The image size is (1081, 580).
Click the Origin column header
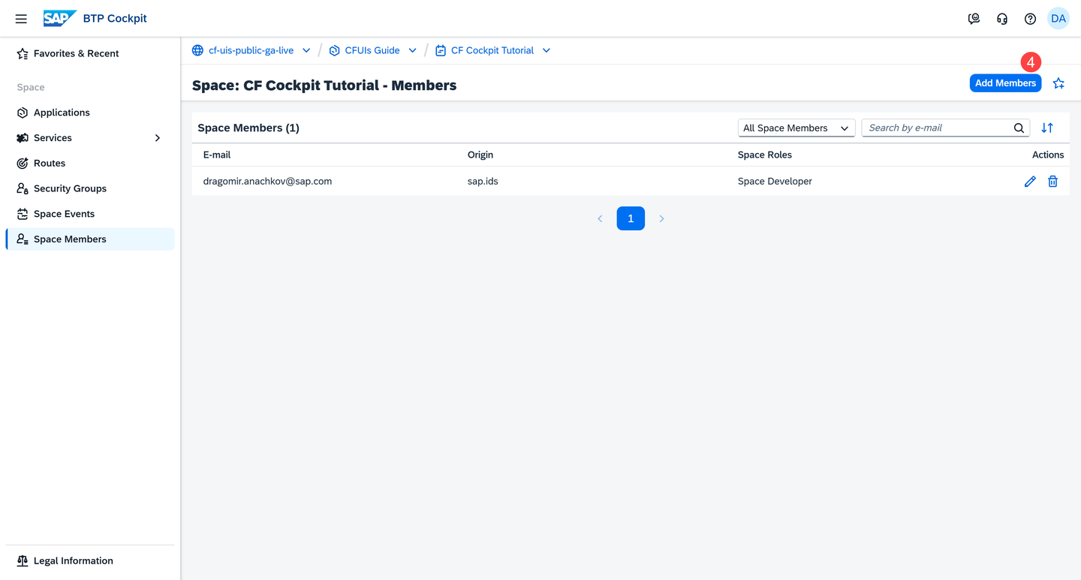point(480,155)
